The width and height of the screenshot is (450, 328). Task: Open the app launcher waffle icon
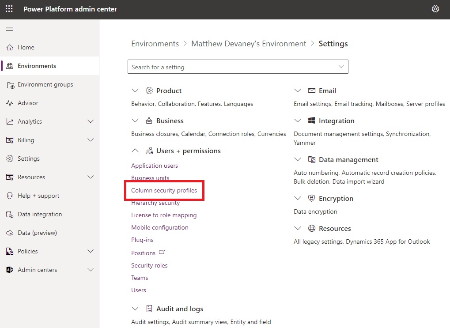(9, 9)
